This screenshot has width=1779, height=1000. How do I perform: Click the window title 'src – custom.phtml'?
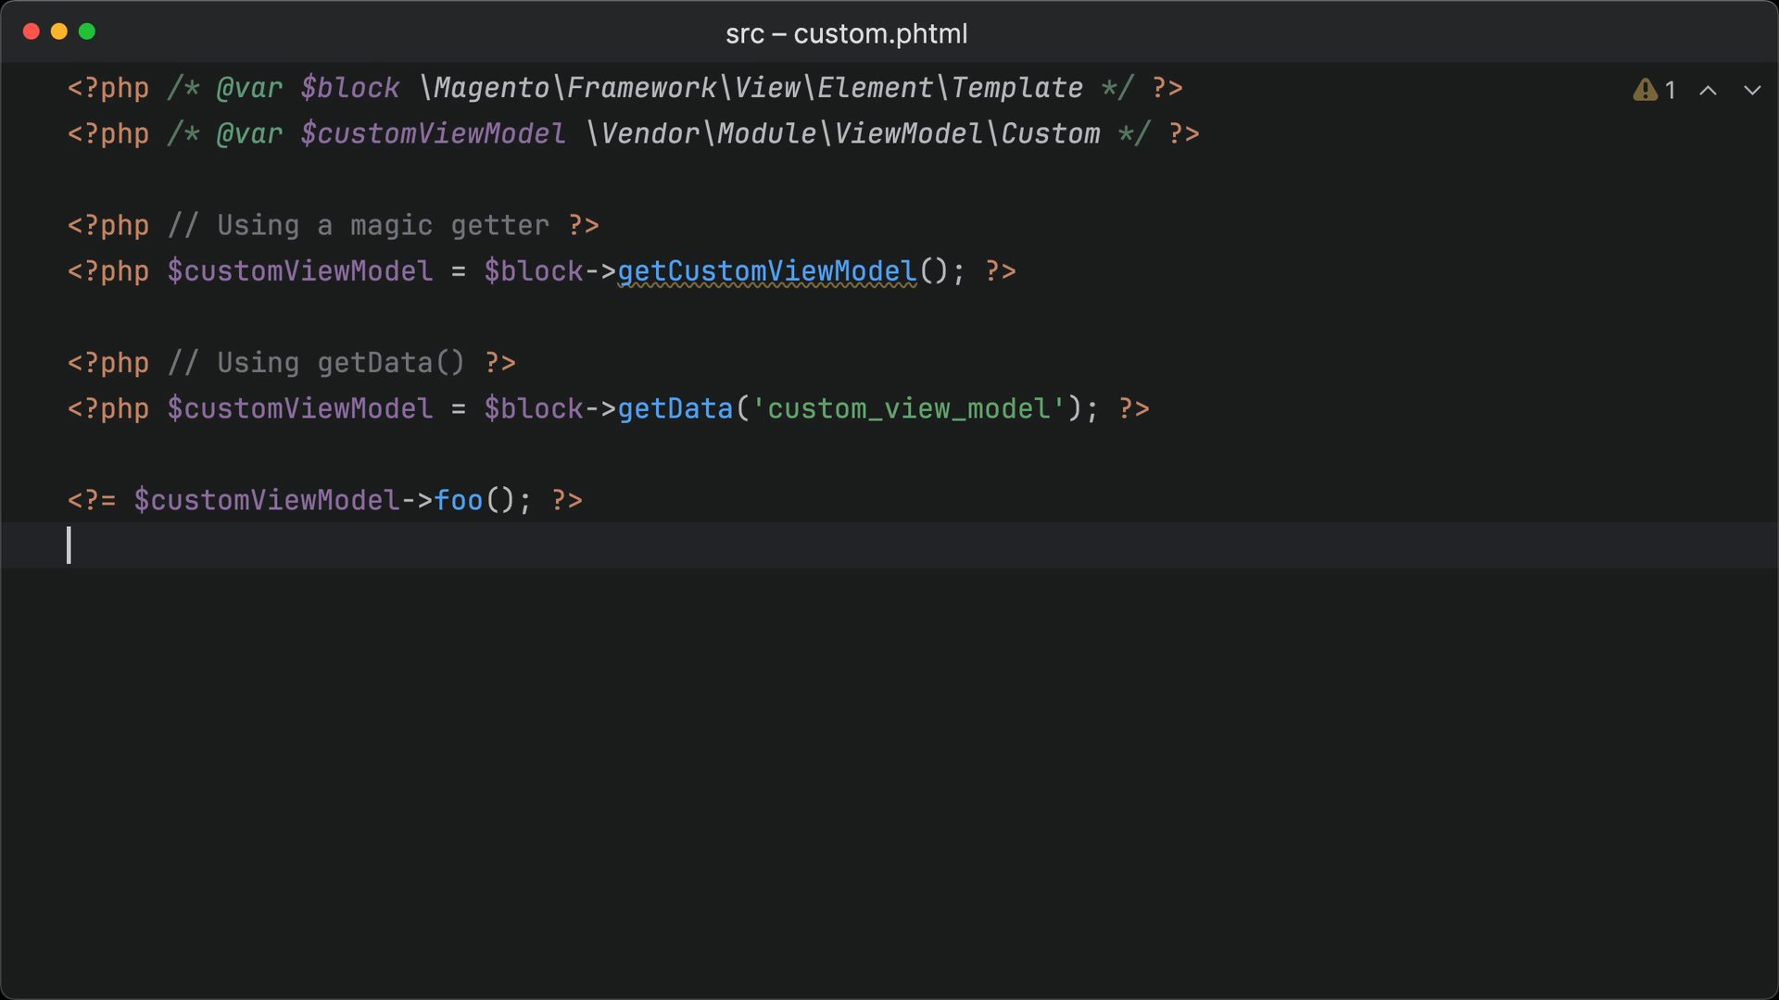pos(846,33)
